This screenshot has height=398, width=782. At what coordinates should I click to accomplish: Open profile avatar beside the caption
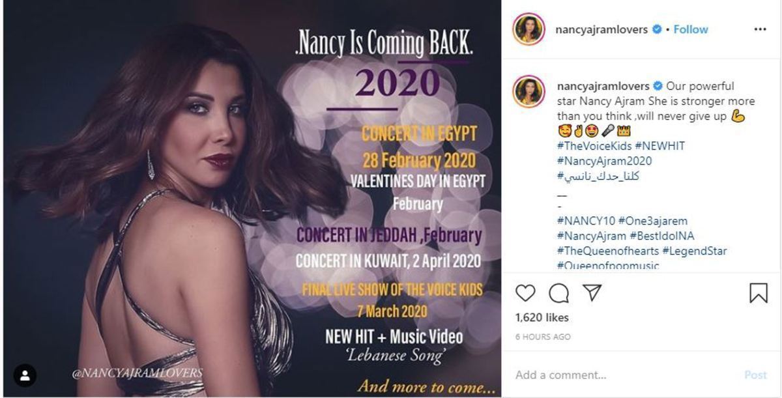pos(529,91)
